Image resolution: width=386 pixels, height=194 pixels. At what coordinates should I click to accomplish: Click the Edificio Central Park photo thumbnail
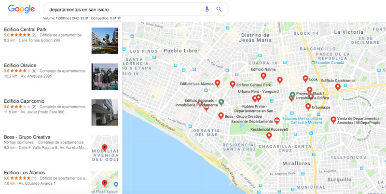[105, 41]
